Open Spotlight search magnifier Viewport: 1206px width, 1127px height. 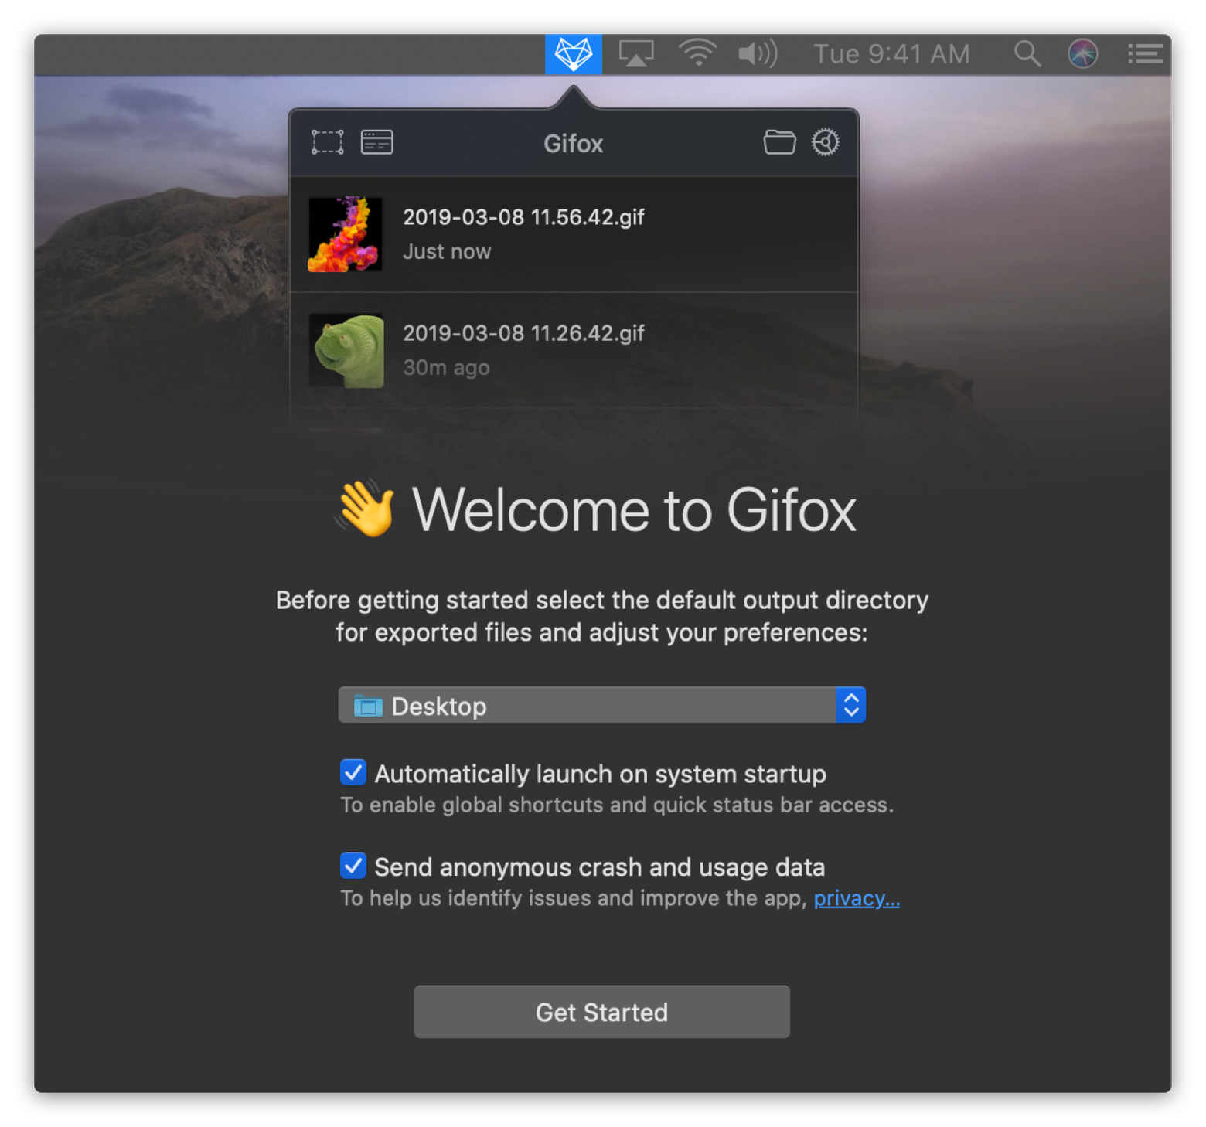[1027, 53]
